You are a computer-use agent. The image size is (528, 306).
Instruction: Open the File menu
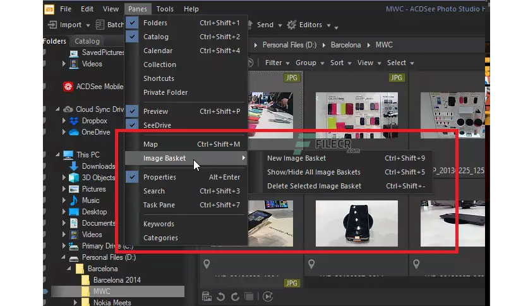[66, 9]
